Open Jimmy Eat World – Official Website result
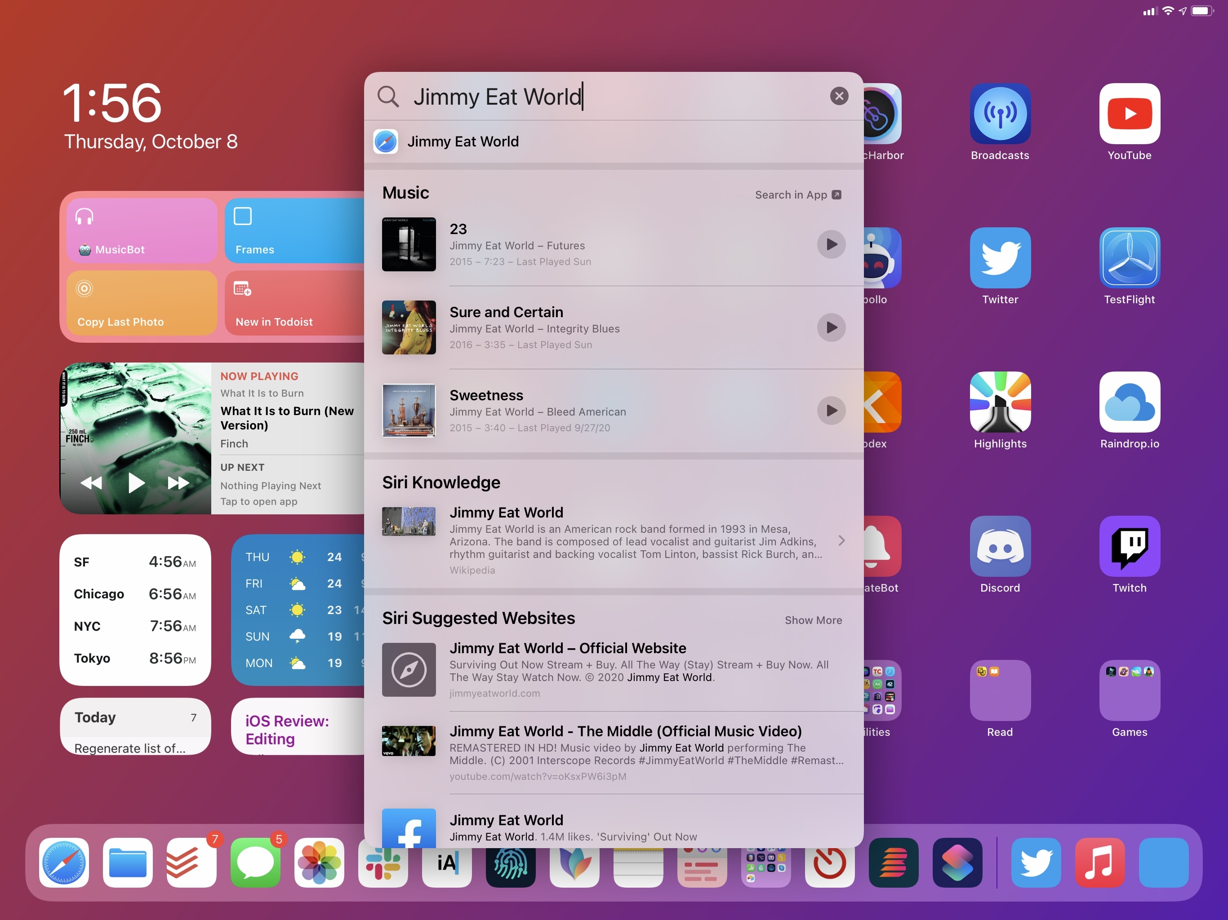Screen dimensions: 1228x920 point(614,670)
